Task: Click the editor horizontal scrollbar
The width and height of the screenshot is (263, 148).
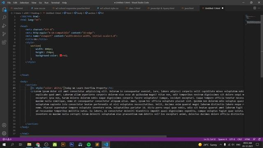Action: click(x=93, y=136)
